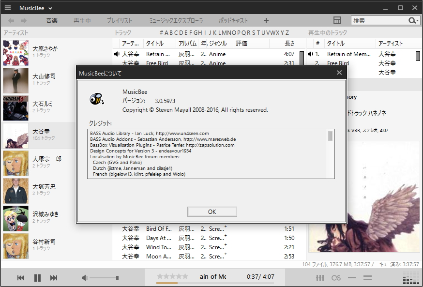423x287 pixels.
Task: Add a new tab with the plus button
Action: pos(265,21)
